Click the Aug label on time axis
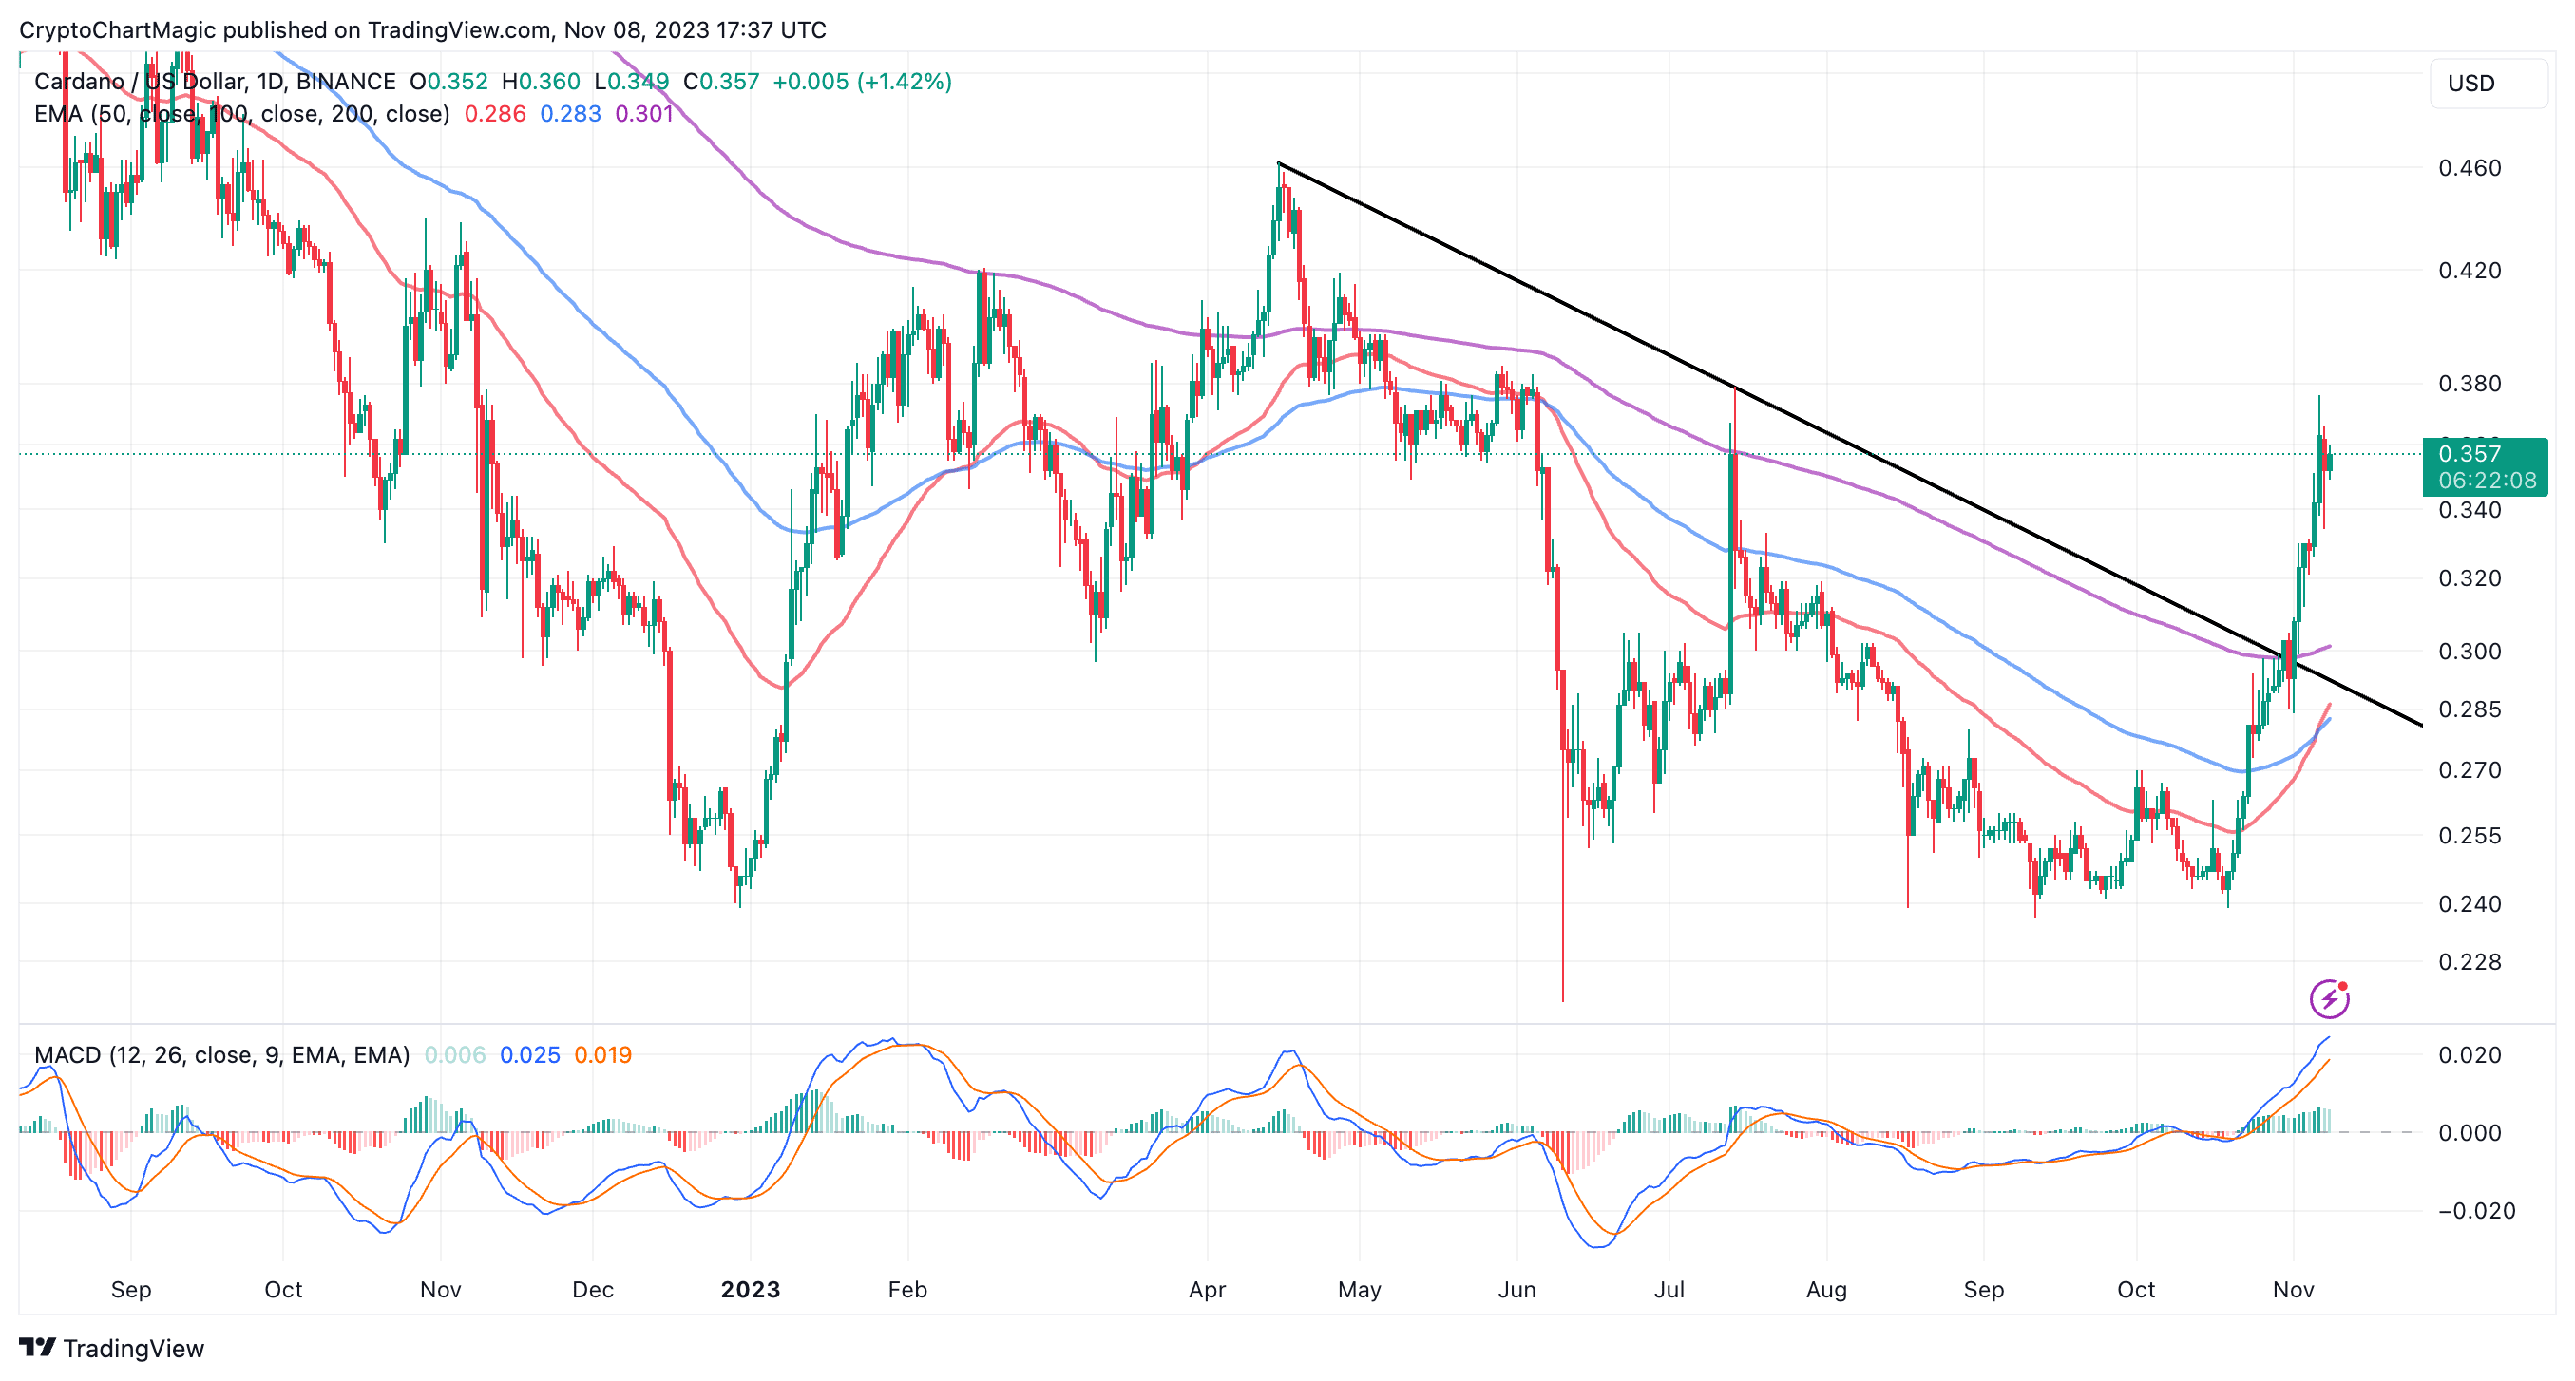 coord(1826,1289)
